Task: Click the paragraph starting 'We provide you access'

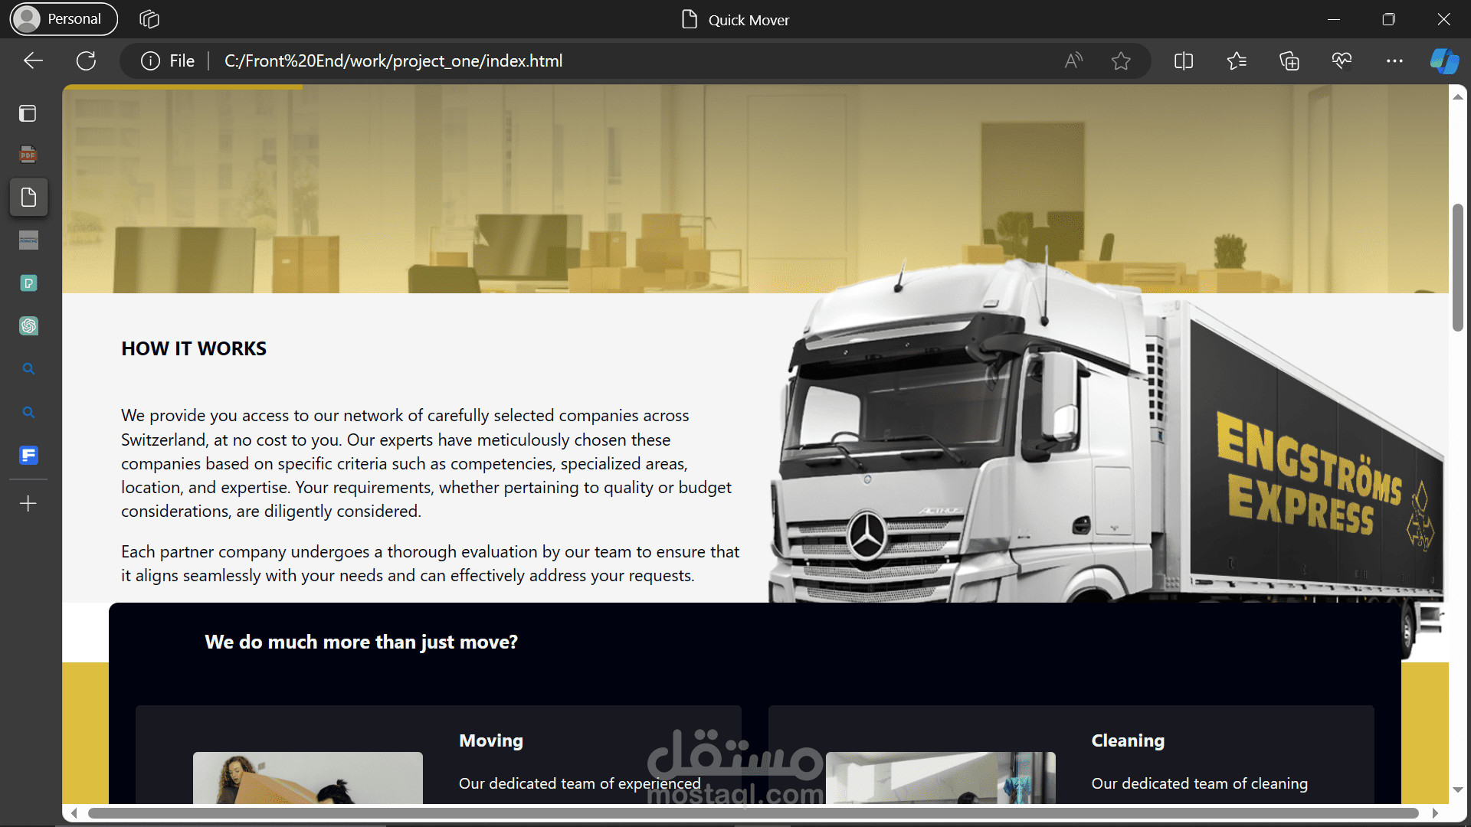Action: [426, 463]
